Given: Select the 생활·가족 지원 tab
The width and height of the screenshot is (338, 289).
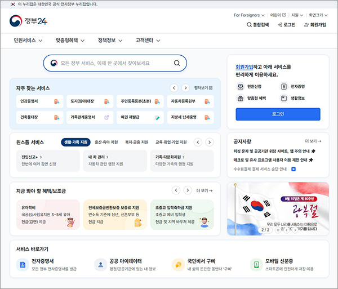Looking at the screenshot, I should click(75, 142).
